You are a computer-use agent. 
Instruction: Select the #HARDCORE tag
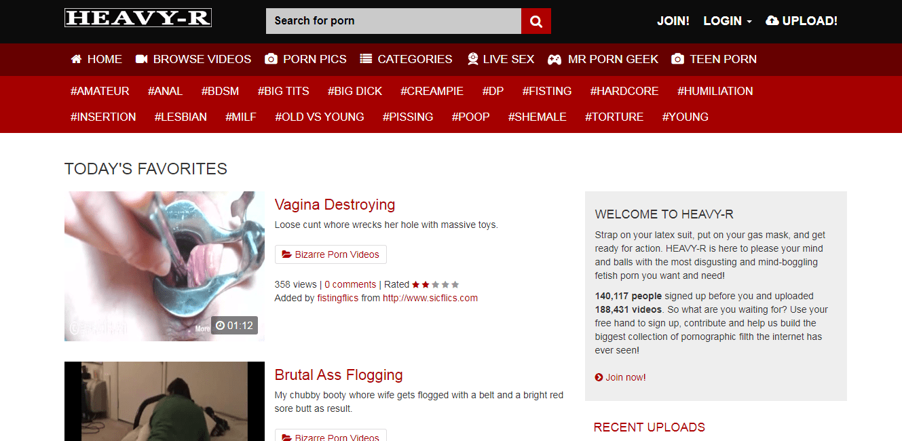[x=624, y=91]
